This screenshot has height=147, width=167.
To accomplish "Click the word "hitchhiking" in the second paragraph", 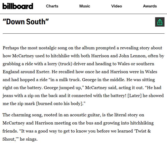I will pos(142,123).
